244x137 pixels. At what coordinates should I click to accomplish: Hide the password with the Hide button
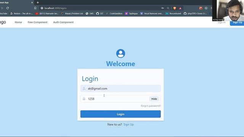pos(154,99)
